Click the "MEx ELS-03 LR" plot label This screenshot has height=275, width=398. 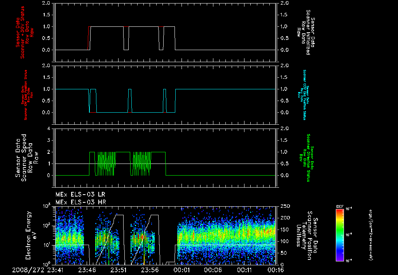tap(80, 195)
